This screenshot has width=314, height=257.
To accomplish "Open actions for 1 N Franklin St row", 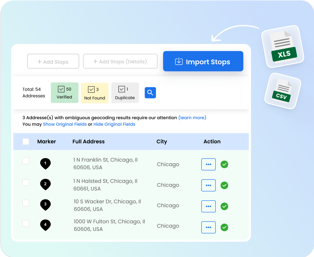I will 208,164.
